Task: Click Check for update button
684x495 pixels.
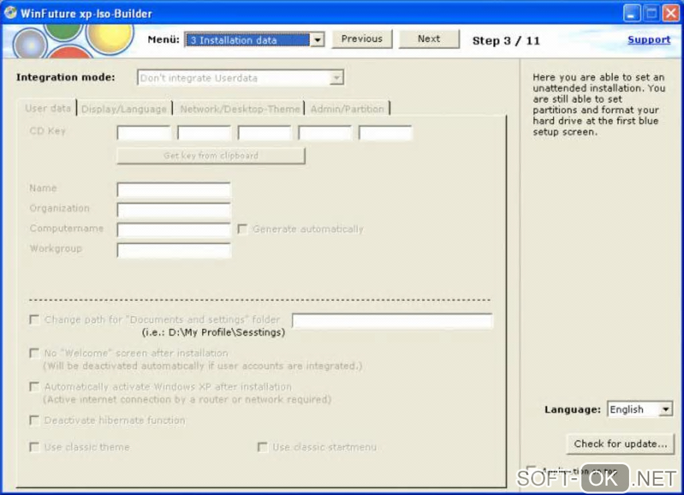Action: (620, 444)
